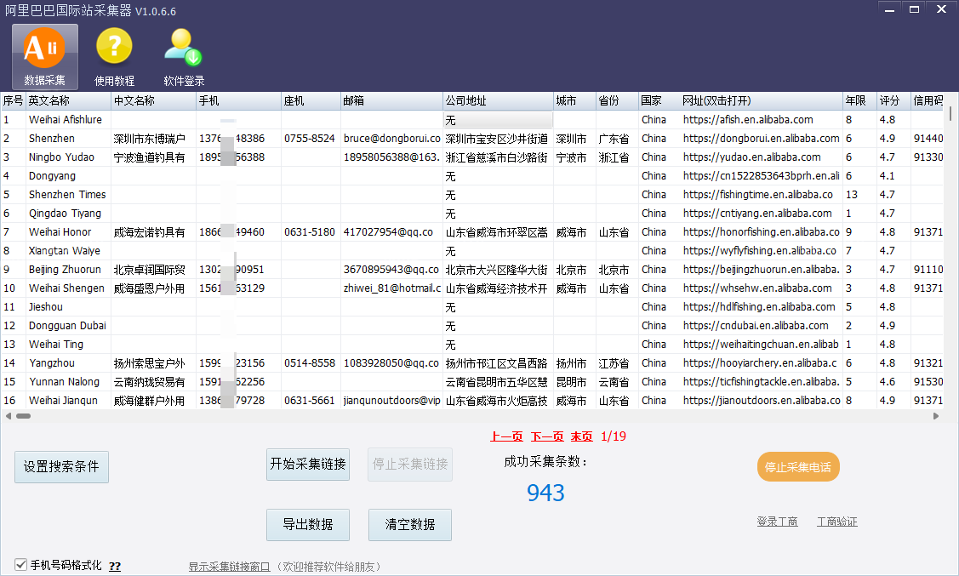Select the Dongguan Dubai name cell

(68, 326)
